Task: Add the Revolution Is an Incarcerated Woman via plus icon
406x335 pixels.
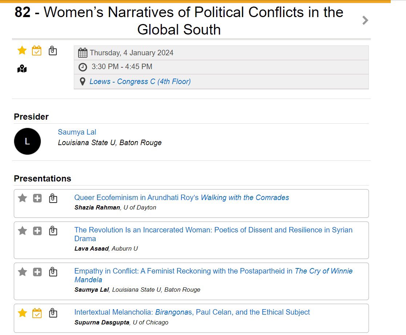Action: [x=37, y=231]
